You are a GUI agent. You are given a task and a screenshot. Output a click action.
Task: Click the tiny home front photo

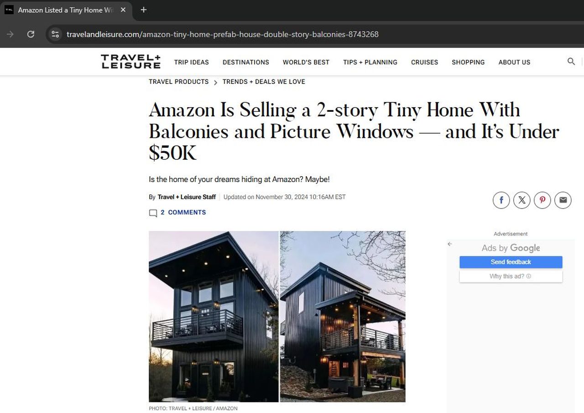tap(214, 316)
